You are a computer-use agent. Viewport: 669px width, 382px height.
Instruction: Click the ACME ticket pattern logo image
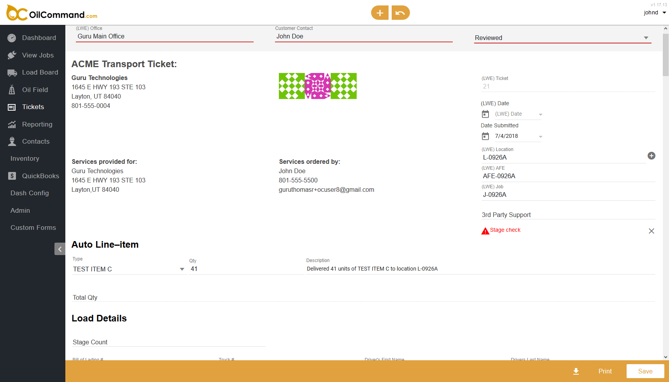point(317,86)
